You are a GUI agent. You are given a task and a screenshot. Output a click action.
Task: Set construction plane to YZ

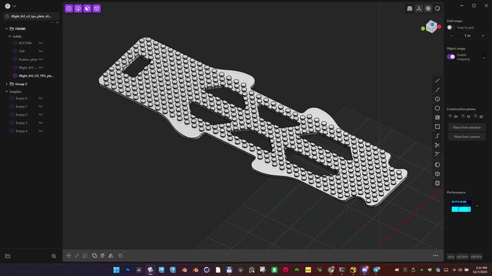466,117
